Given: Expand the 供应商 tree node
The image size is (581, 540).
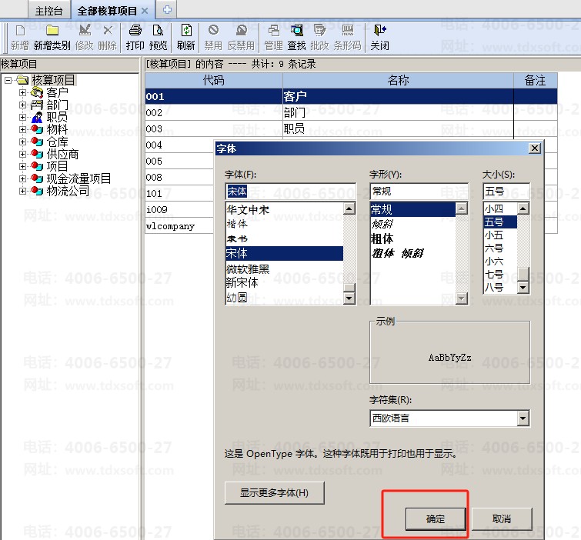Looking at the screenshot, I should click(x=22, y=154).
